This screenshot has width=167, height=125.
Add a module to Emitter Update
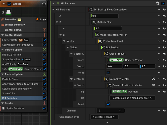click(x=44, y=35)
